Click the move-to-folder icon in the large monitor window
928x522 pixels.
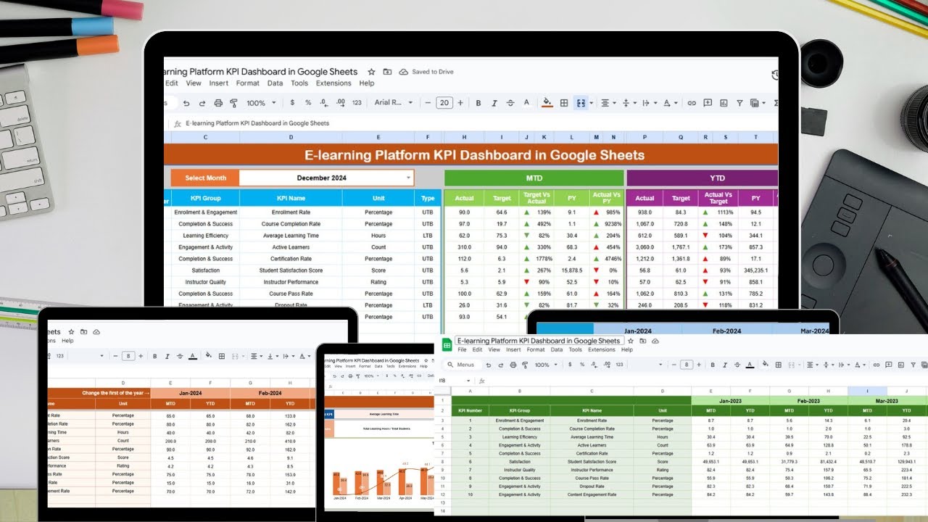click(387, 72)
